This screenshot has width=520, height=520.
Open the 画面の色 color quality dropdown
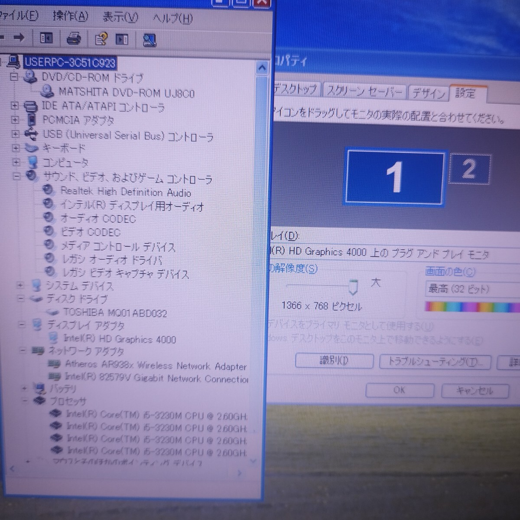click(472, 289)
